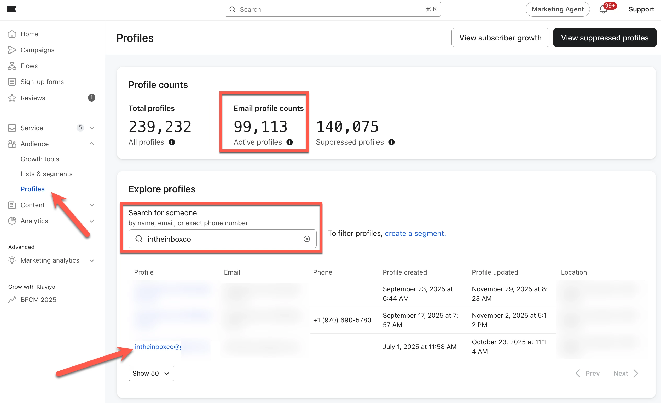Click the Active profiles info icon
Image resolution: width=661 pixels, height=403 pixels.
(289, 142)
